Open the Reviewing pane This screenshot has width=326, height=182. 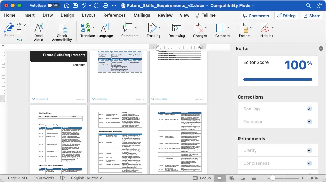point(177,30)
